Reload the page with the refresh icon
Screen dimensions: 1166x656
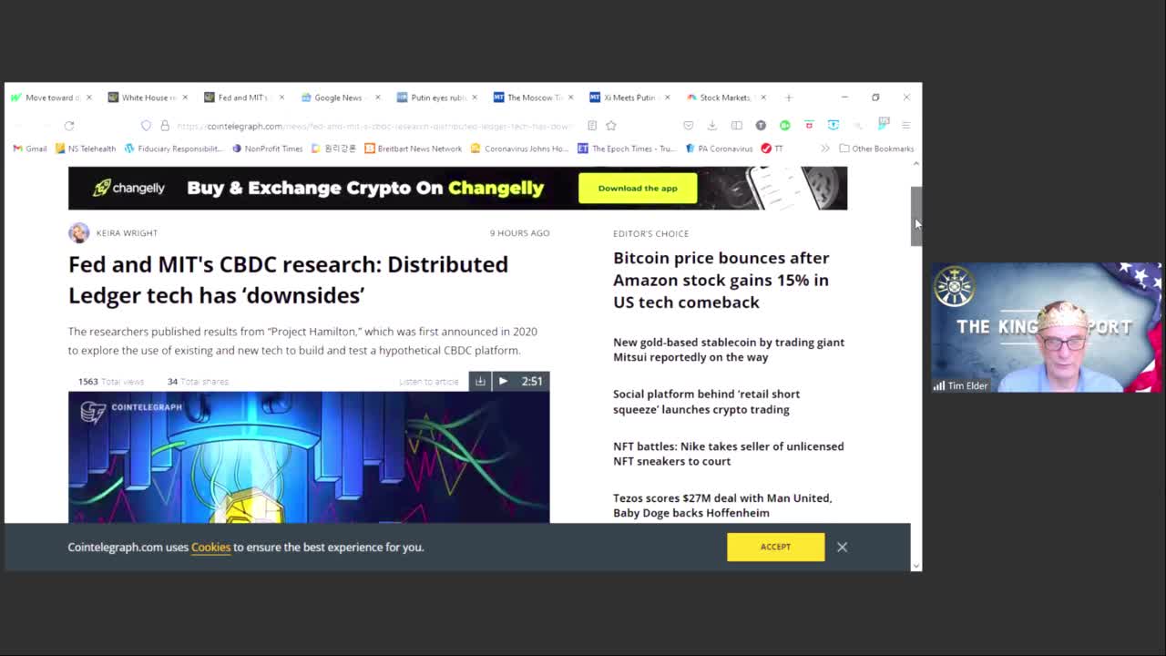69,126
